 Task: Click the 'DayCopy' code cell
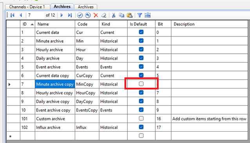click(87, 101)
